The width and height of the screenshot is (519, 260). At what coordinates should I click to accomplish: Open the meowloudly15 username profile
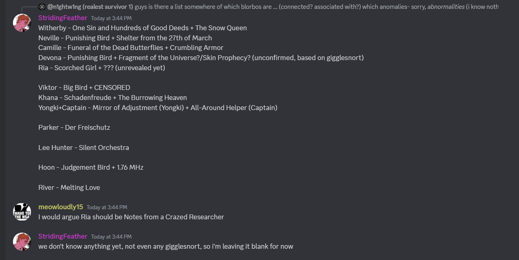(61, 207)
